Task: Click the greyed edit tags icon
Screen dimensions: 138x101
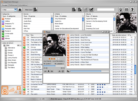Action: 86,10
